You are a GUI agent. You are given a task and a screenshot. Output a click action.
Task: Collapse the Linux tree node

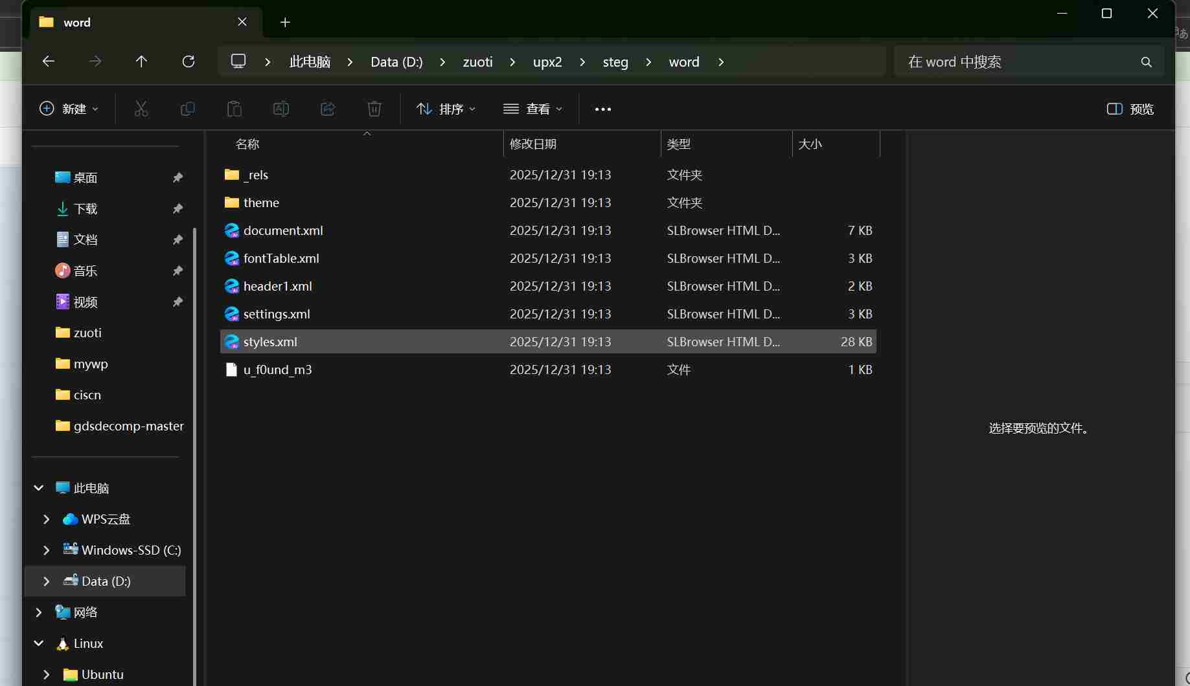pos(39,643)
